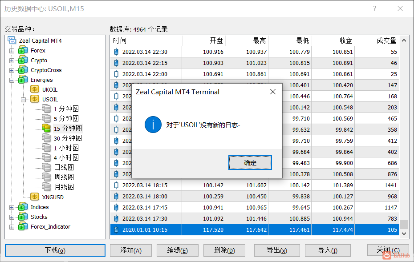Click candle icon of 2022.03.14 22:30 row
Viewport: 414px width, 262px height.
(116, 52)
